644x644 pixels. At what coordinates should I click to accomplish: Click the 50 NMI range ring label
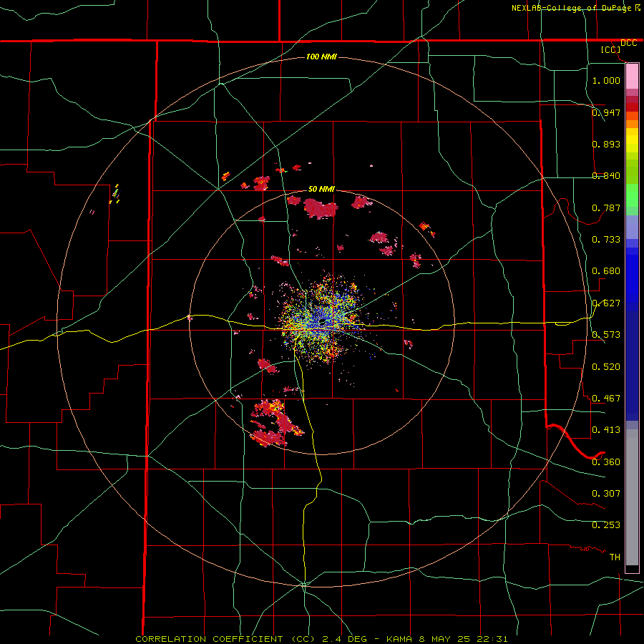pos(321,189)
